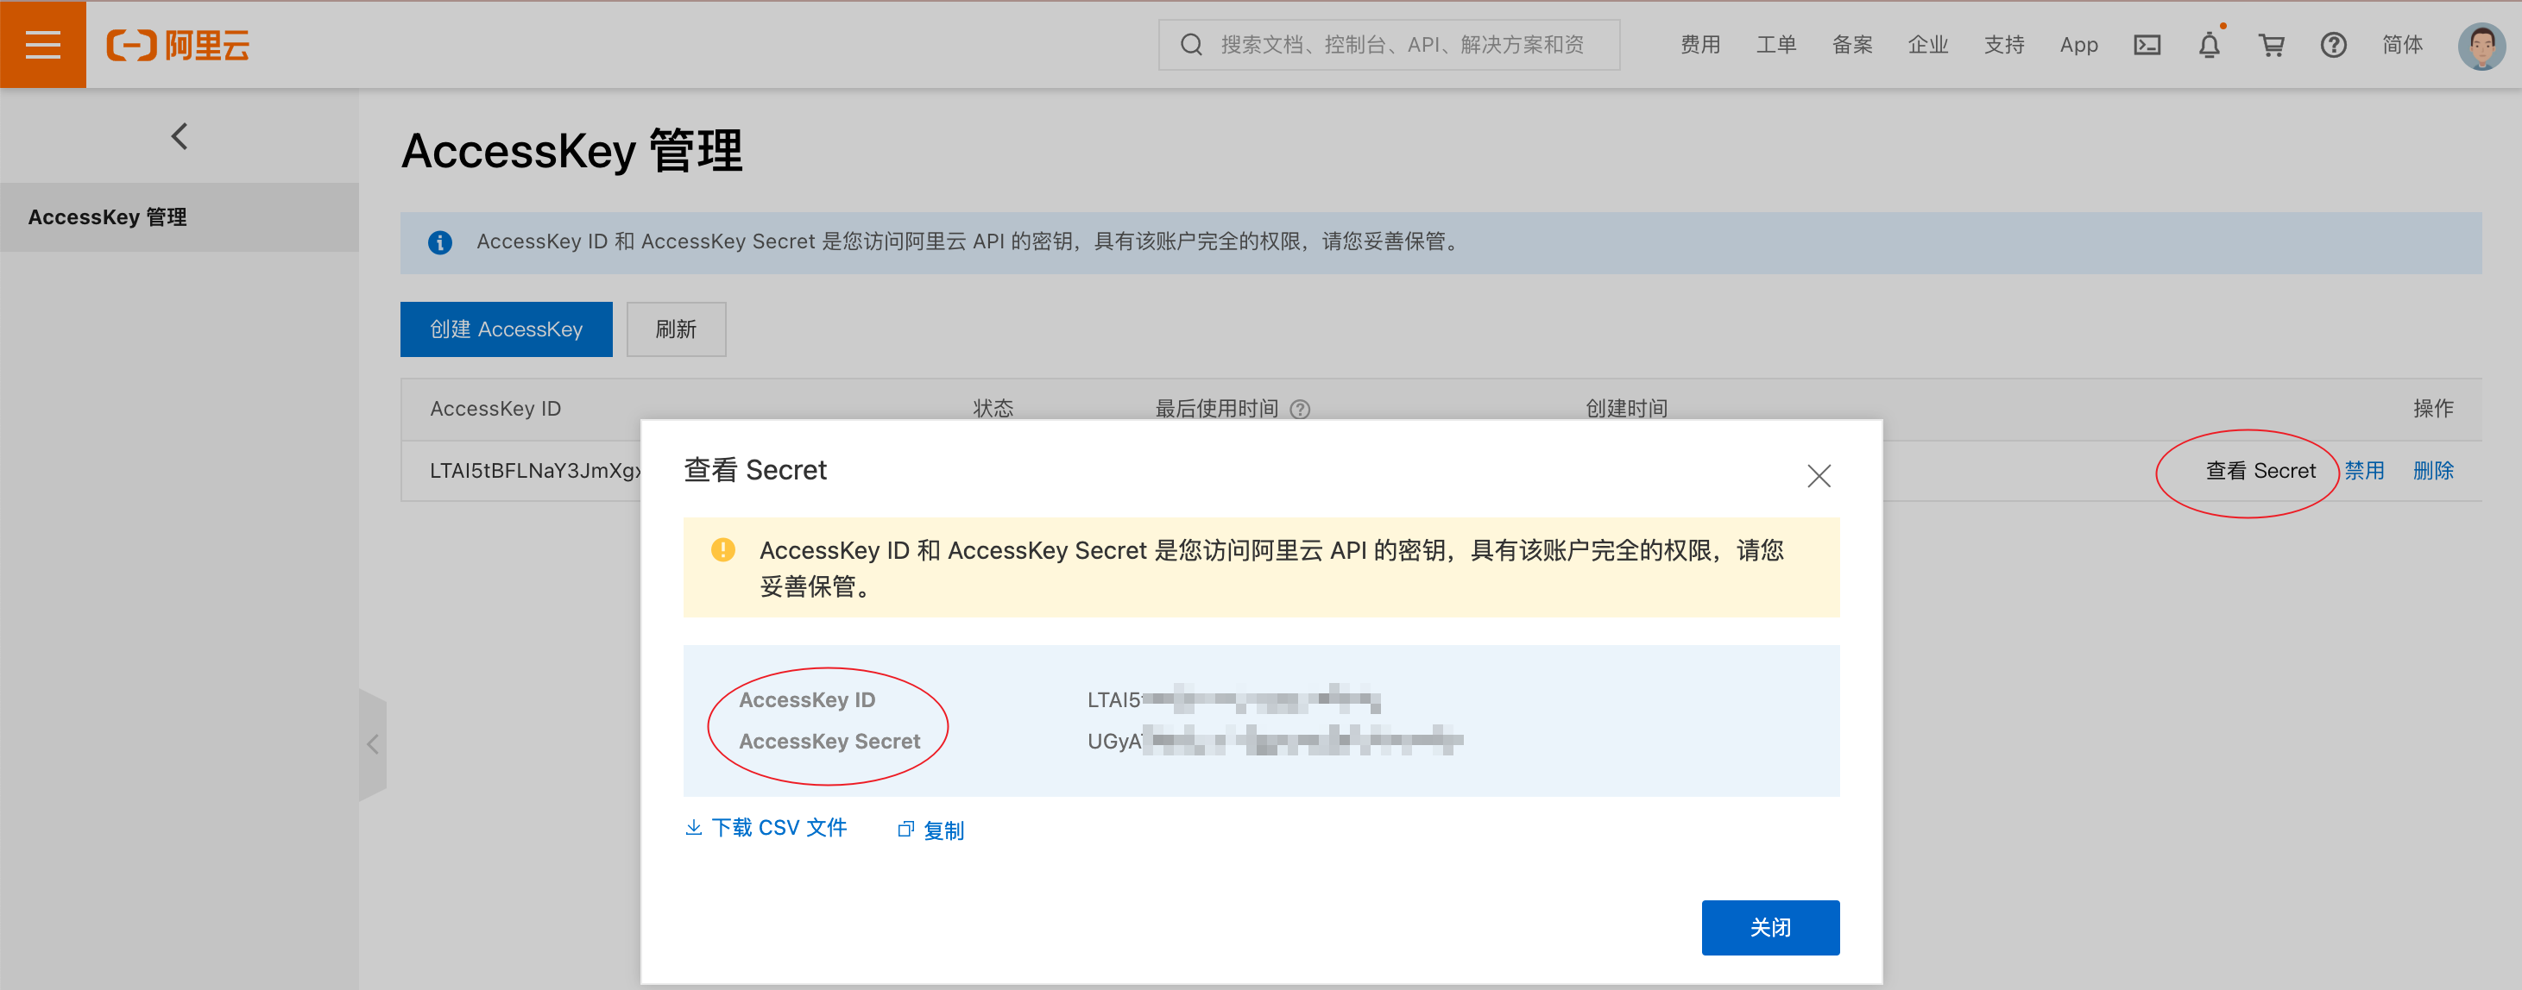Click the AccessKey Secret label in the dialog
Screen dimensions: 2522x990
829,742
